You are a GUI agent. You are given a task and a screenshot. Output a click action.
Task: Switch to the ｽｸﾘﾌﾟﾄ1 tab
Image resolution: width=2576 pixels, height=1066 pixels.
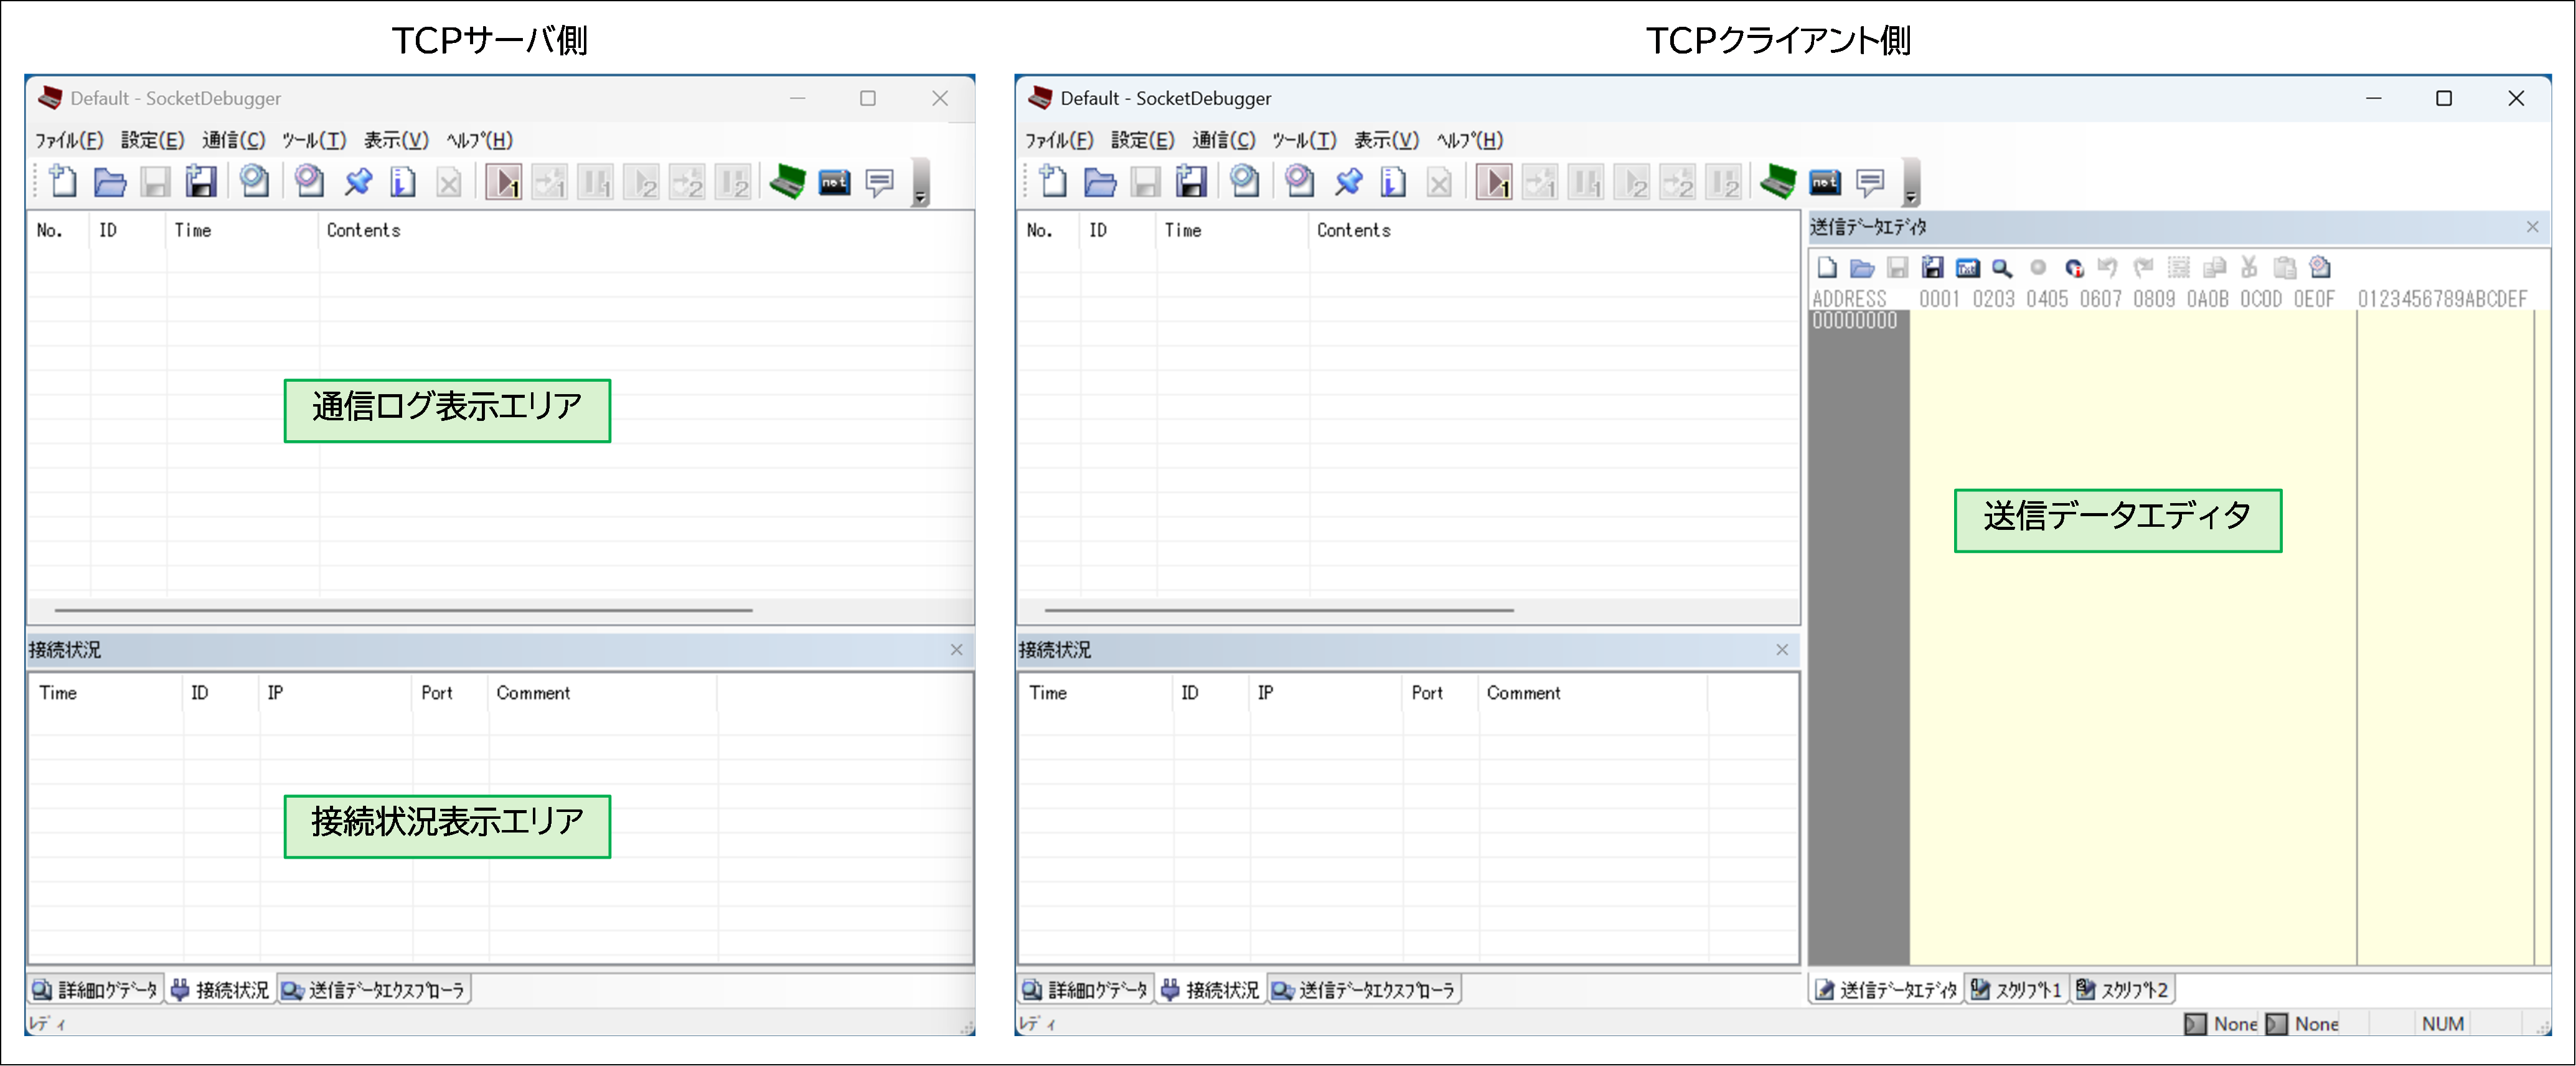[2016, 990]
